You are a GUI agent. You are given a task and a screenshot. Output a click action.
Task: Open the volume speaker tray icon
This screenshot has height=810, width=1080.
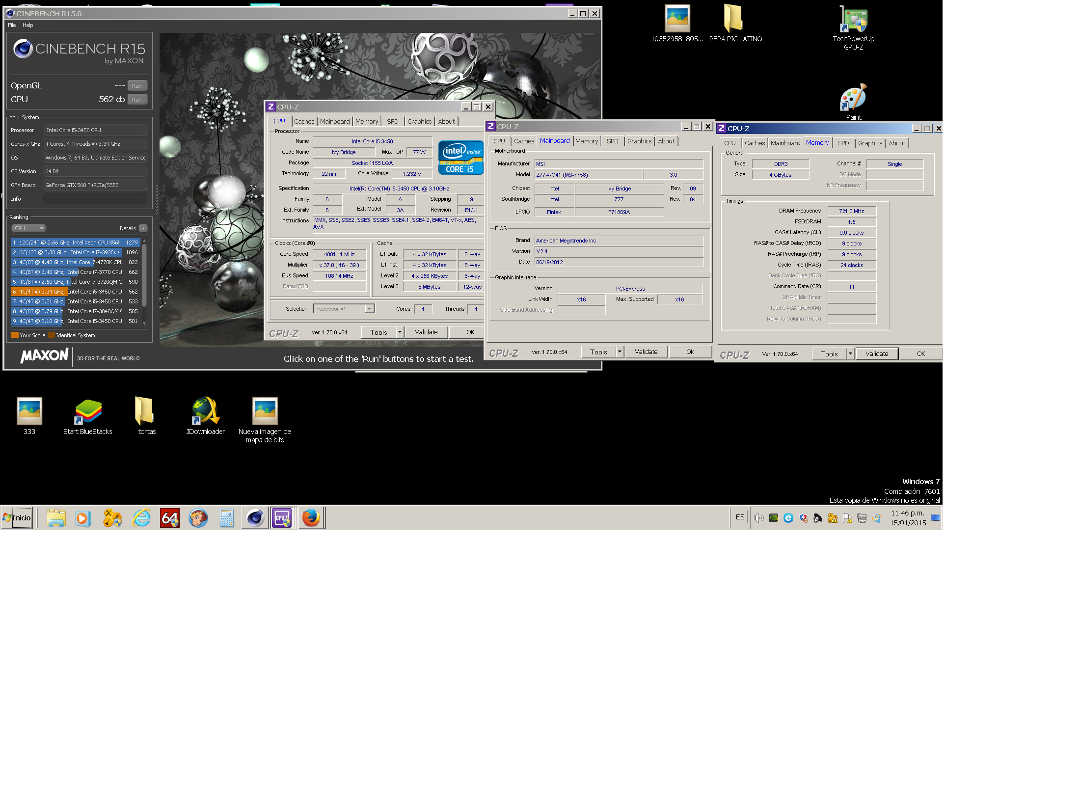pyautogui.click(x=758, y=518)
